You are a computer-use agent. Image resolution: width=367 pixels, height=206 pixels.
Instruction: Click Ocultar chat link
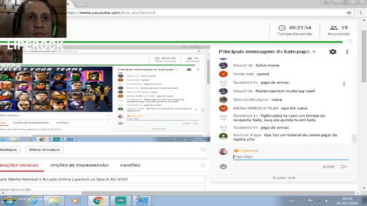pos(284,178)
